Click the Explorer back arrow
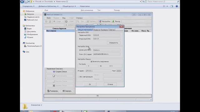The height and width of the screenshot is (112, 200). point(22,2)
